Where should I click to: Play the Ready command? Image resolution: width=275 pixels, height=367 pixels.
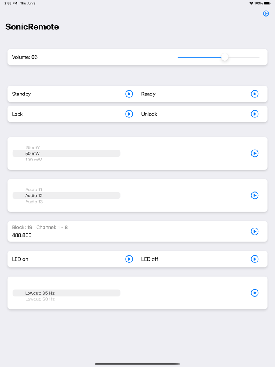pos(255,94)
